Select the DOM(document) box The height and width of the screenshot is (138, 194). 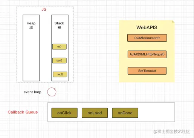(x=147, y=38)
